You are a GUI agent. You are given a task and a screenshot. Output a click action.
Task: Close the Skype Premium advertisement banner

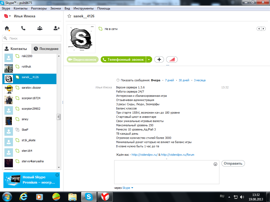tap(57, 175)
